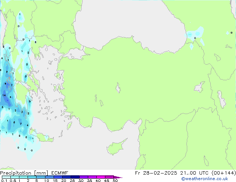Click the legend arrow tip above 50
Image resolution: width=236 pixels, height=182 pixels.
(118, 177)
